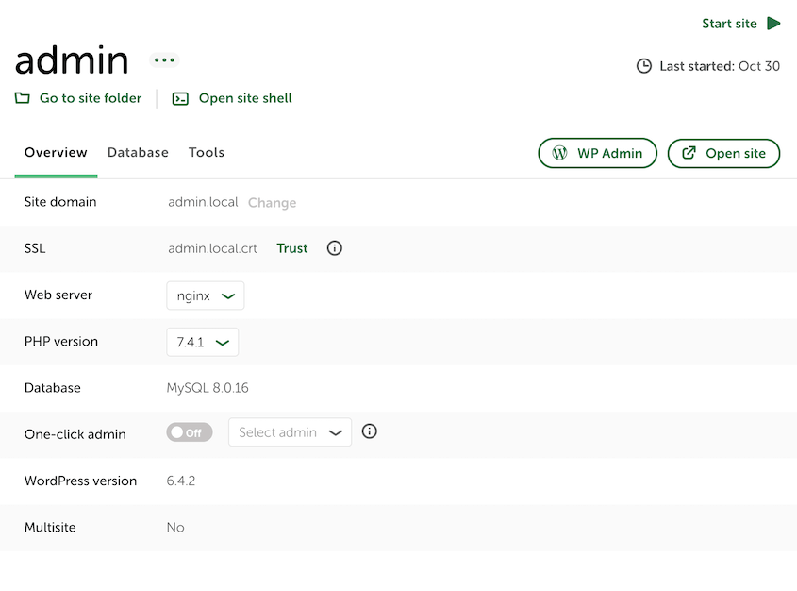The height and width of the screenshot is (591, 797).
Task: Click the Multisite No value
Action: 175,528
